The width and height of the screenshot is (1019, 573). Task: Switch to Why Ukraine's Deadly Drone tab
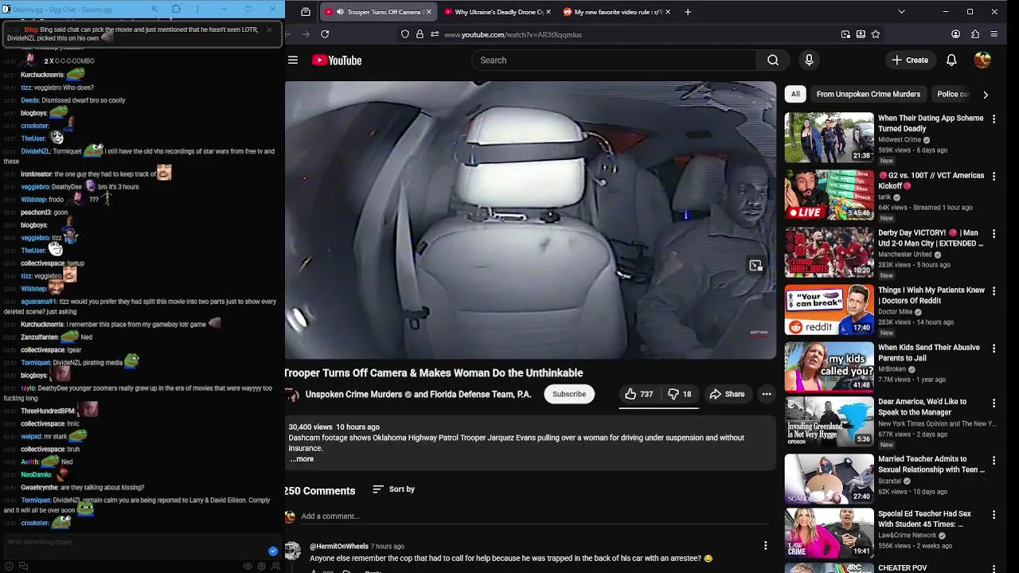coord(497,12)
